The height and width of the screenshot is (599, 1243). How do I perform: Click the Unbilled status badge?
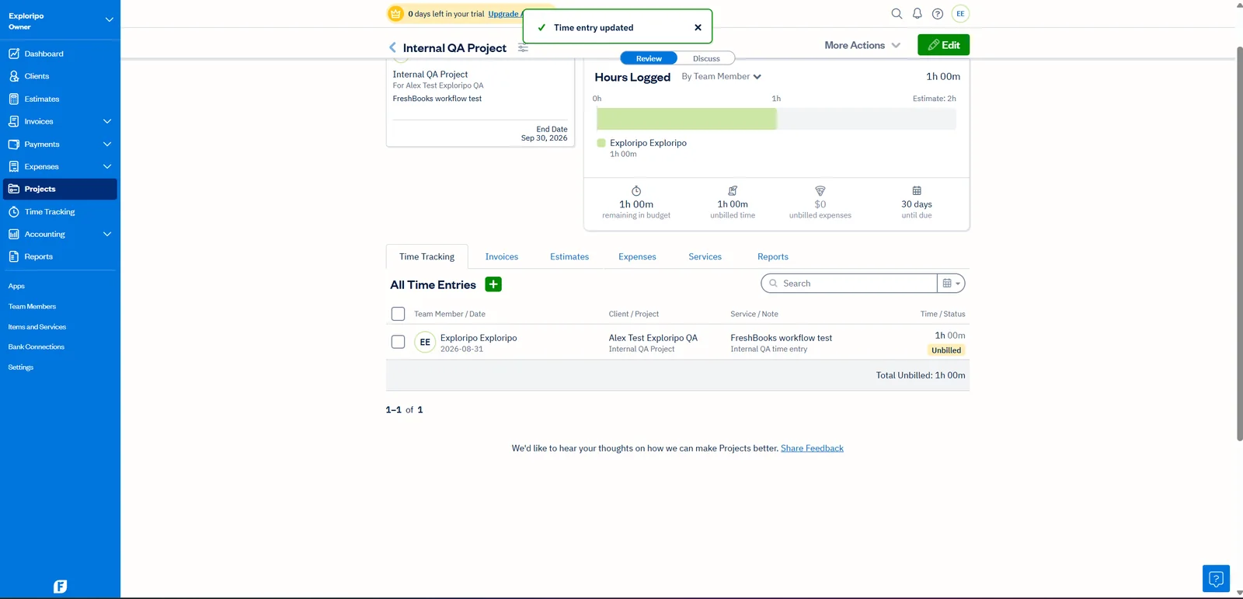point(946,350)
